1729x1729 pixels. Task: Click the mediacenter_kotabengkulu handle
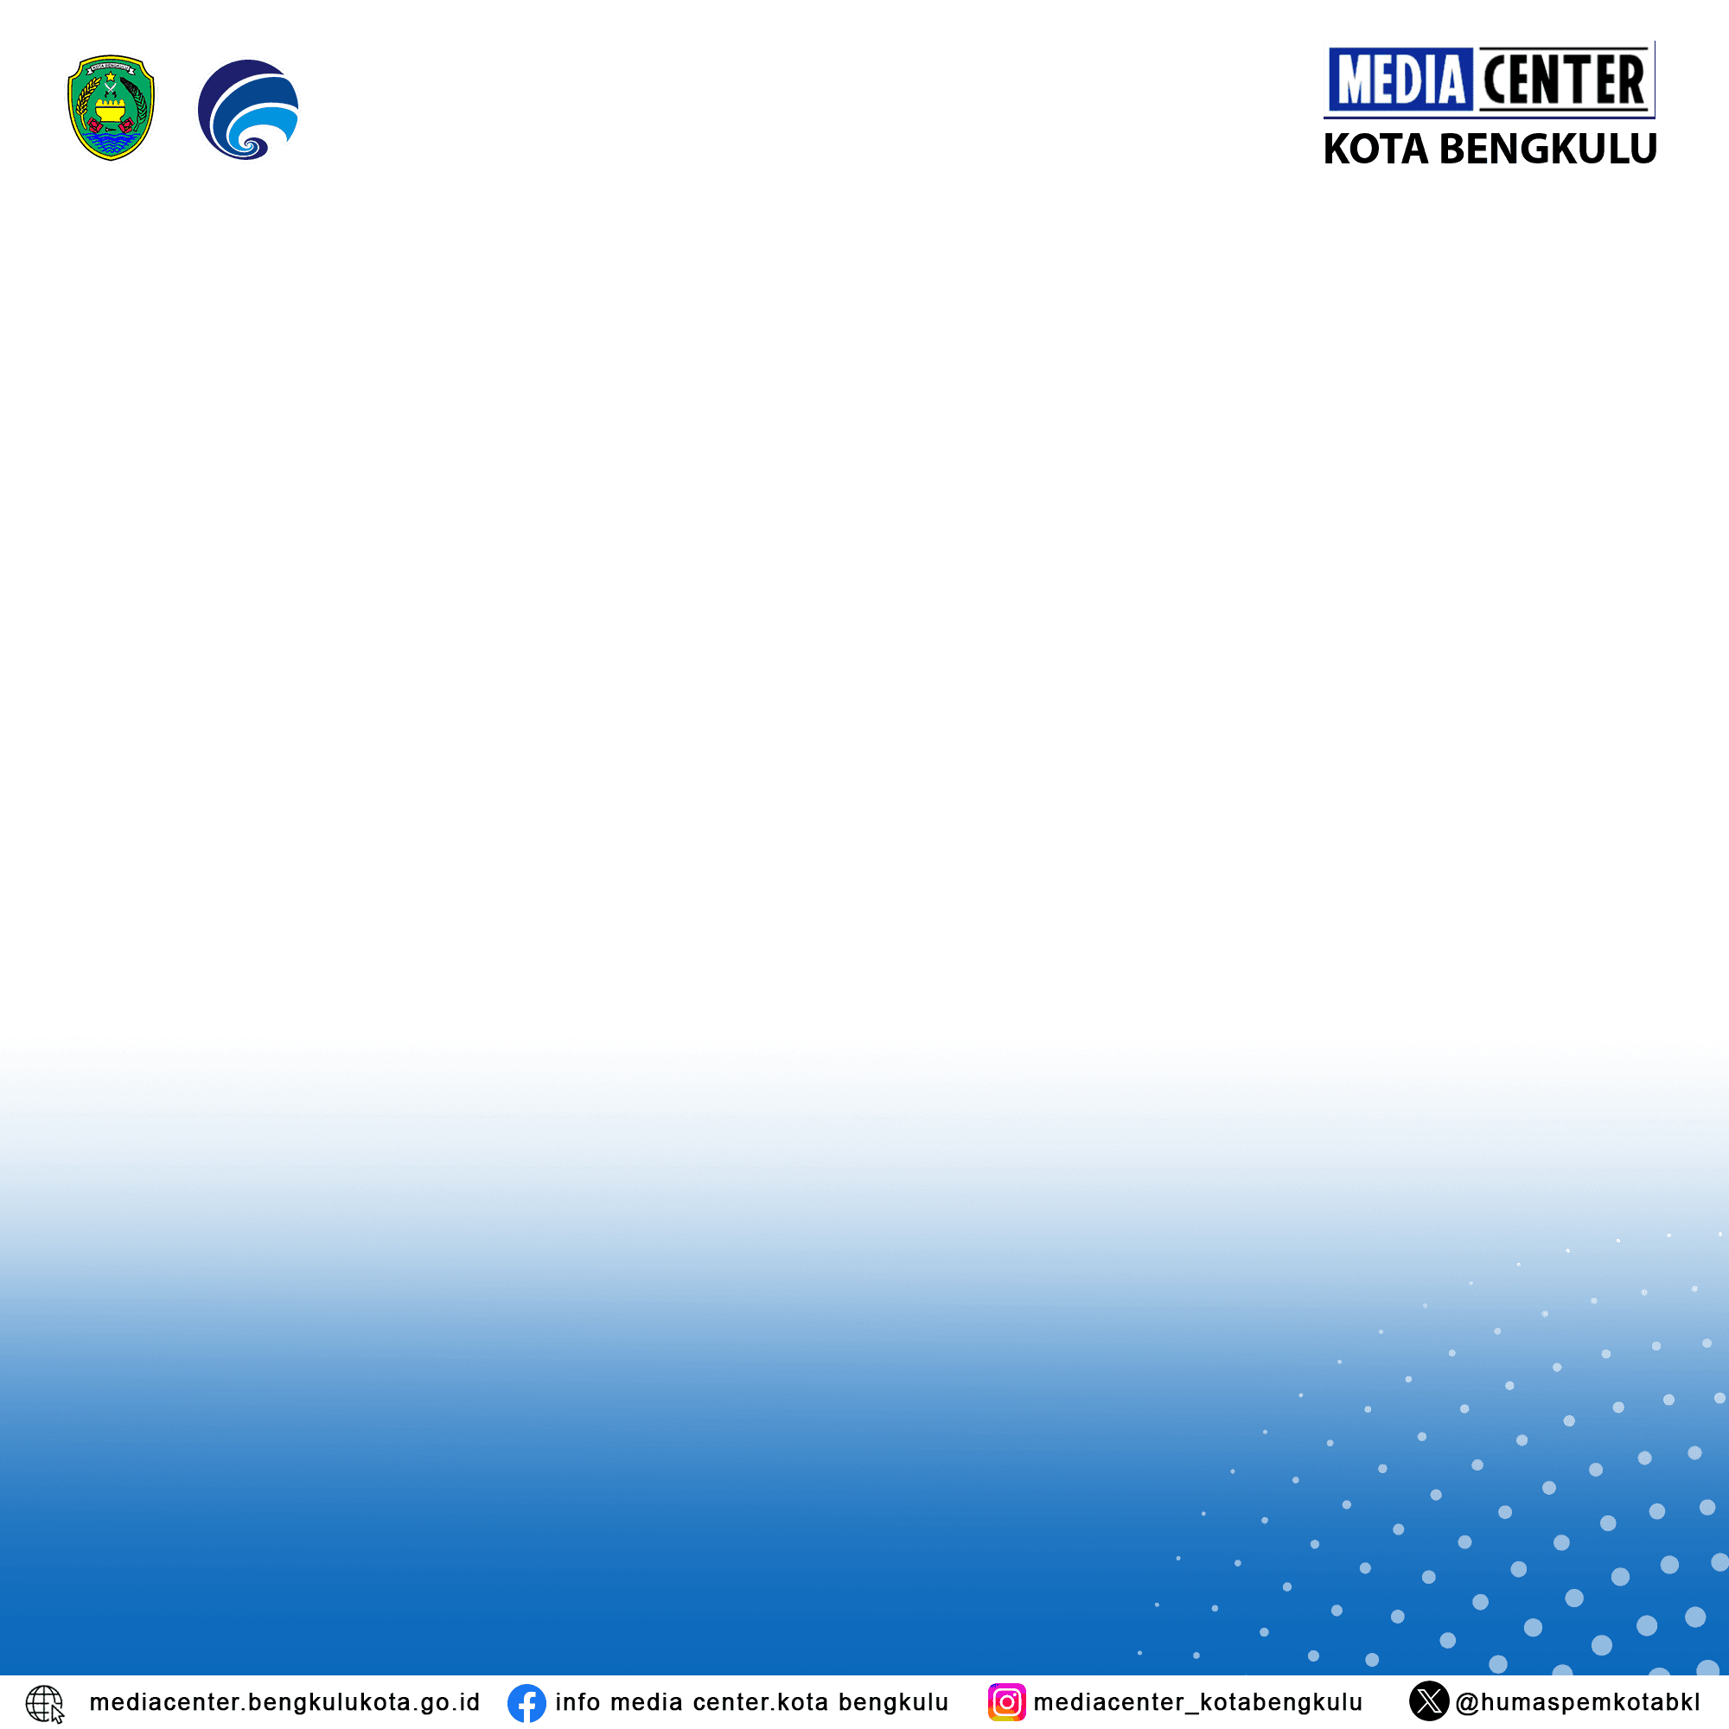(x=1197, y=1702)
